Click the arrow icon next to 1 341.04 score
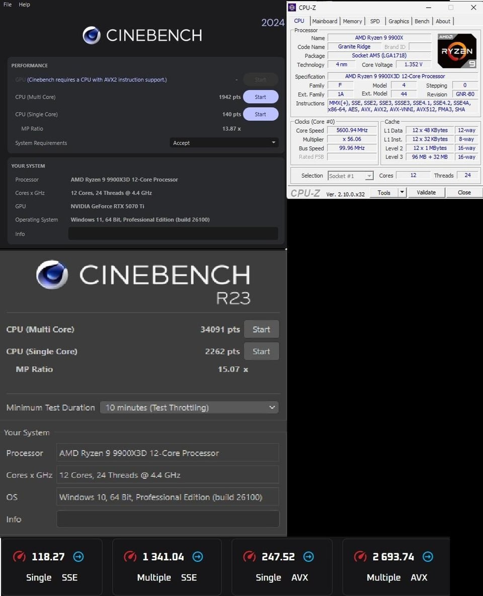 198,556
